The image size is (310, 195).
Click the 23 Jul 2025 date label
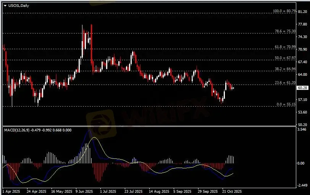134,192
